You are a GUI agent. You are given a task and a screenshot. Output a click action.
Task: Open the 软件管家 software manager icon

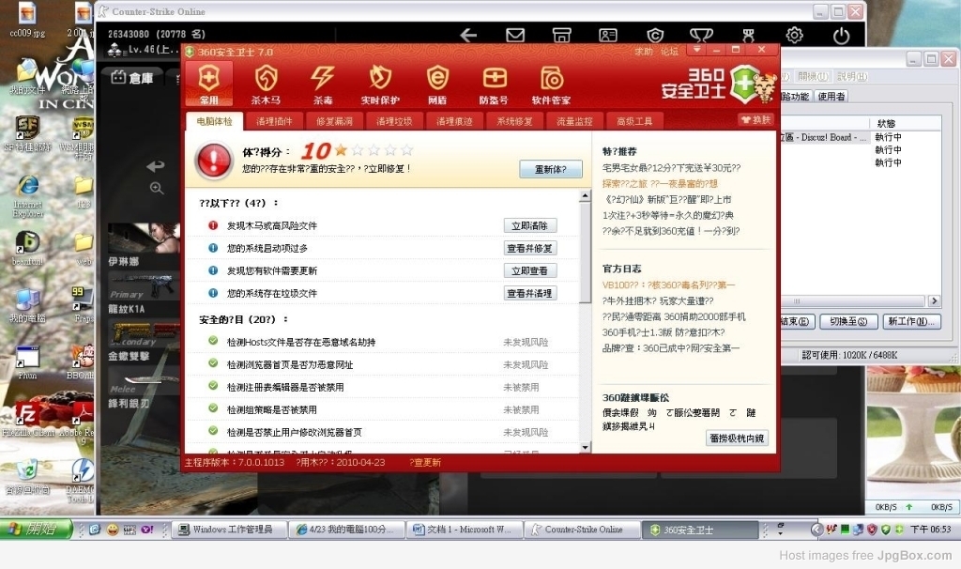tap(551, 84)
